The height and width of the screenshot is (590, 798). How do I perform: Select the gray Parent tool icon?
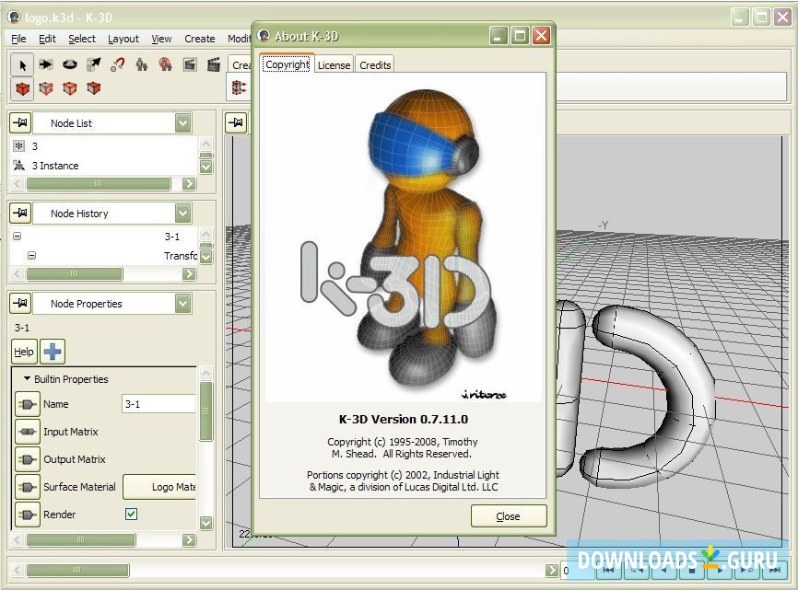pos(142,64)
